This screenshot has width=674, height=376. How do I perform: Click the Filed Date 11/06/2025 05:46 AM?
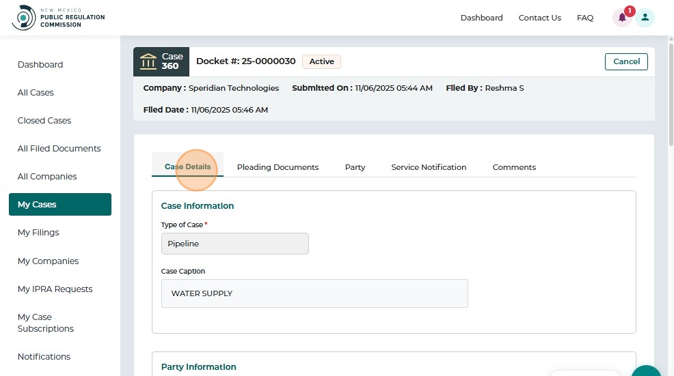230,110
